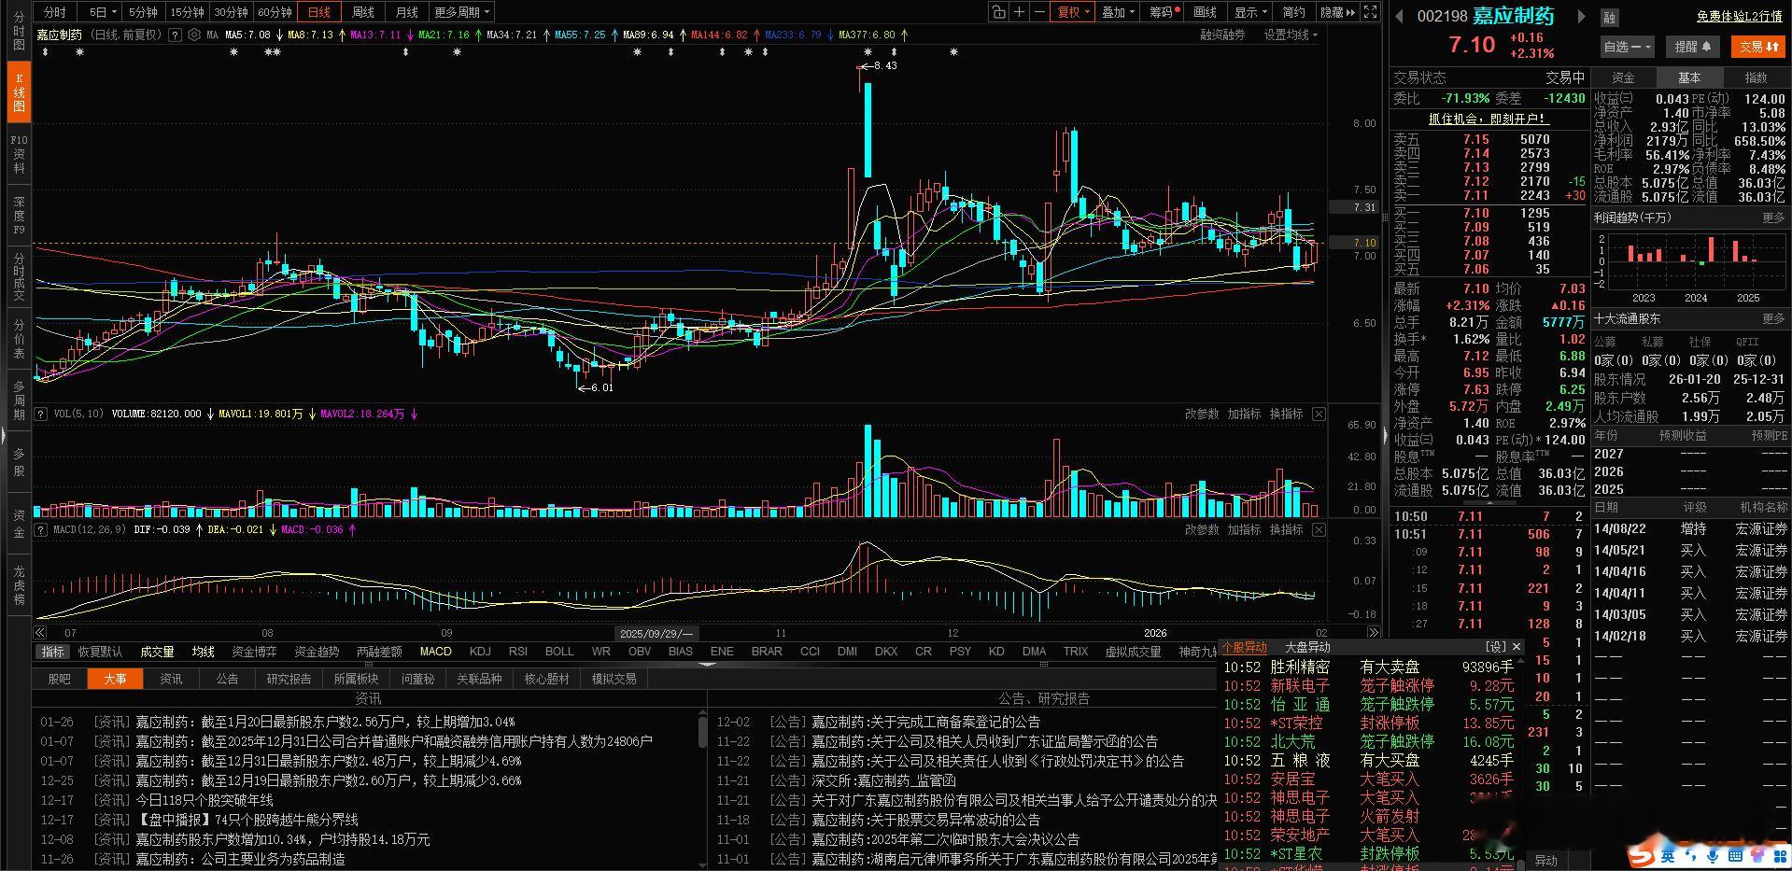Close the VOL volume indicator panel
The height and width of the screenshot is (871, 1792).
pos(1319,414)
